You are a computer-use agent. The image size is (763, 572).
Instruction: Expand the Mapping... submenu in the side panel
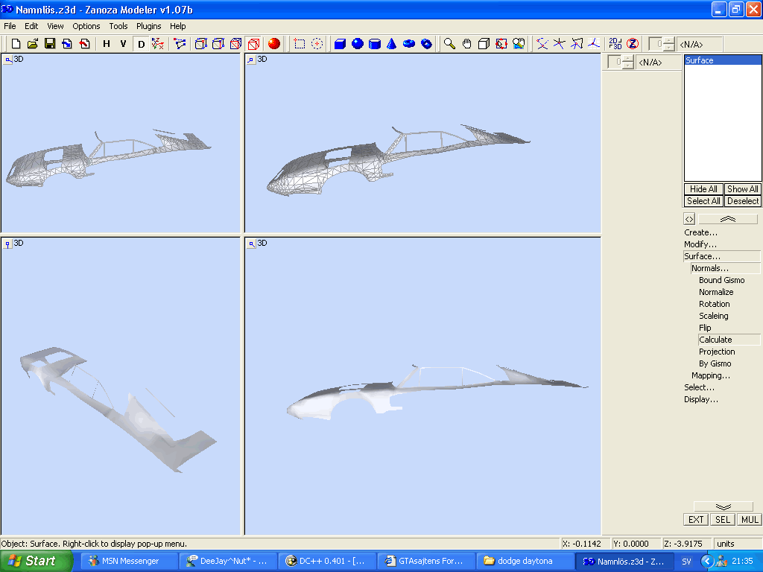tap(710, 375)
